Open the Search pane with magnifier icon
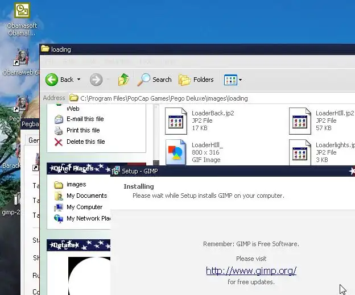The image size is (355, 295). click(x=154, y=80)
